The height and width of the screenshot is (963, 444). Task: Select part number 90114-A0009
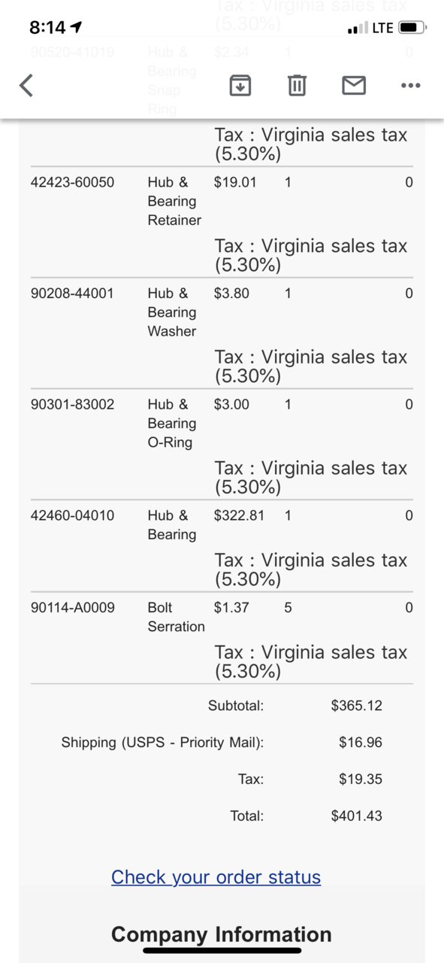pos(73,607)
